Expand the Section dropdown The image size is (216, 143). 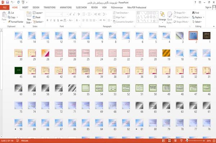point(38,22)
